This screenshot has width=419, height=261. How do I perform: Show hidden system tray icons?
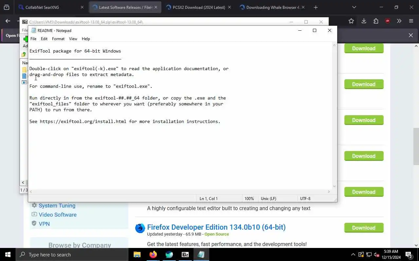tap(353, 254)
